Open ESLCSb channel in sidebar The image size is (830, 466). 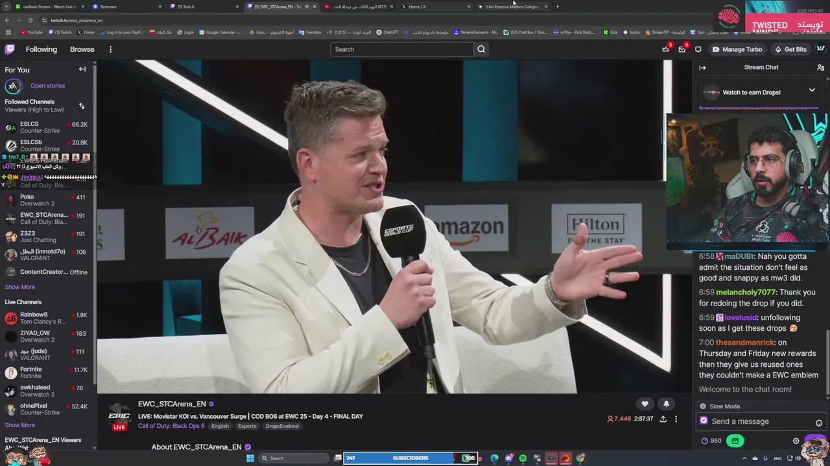47,146
